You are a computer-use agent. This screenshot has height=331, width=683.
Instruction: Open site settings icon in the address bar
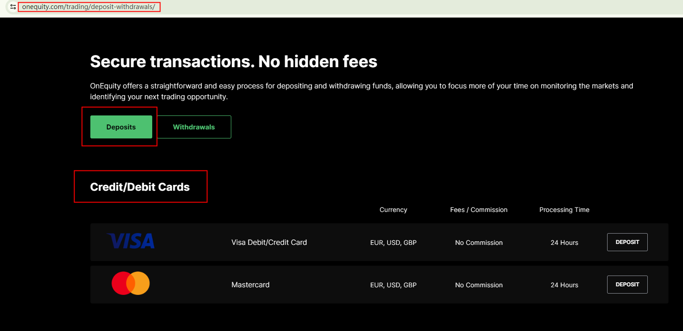12,7
